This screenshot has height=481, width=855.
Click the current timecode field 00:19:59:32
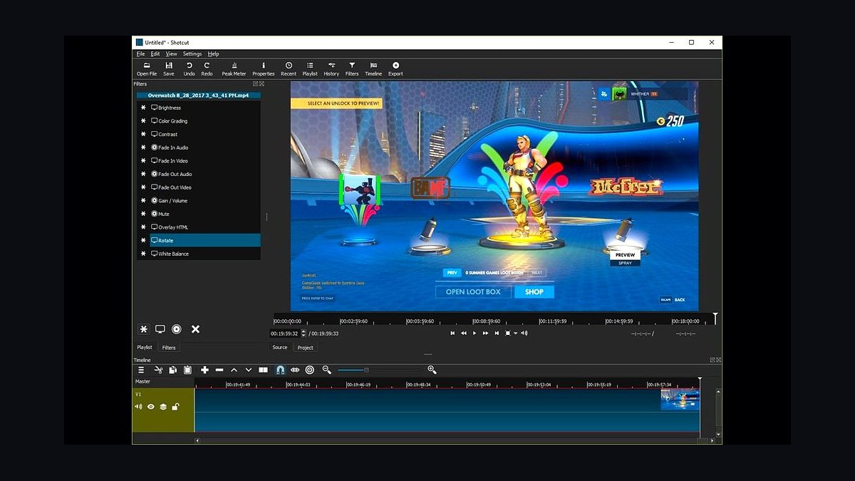[285, 333]
